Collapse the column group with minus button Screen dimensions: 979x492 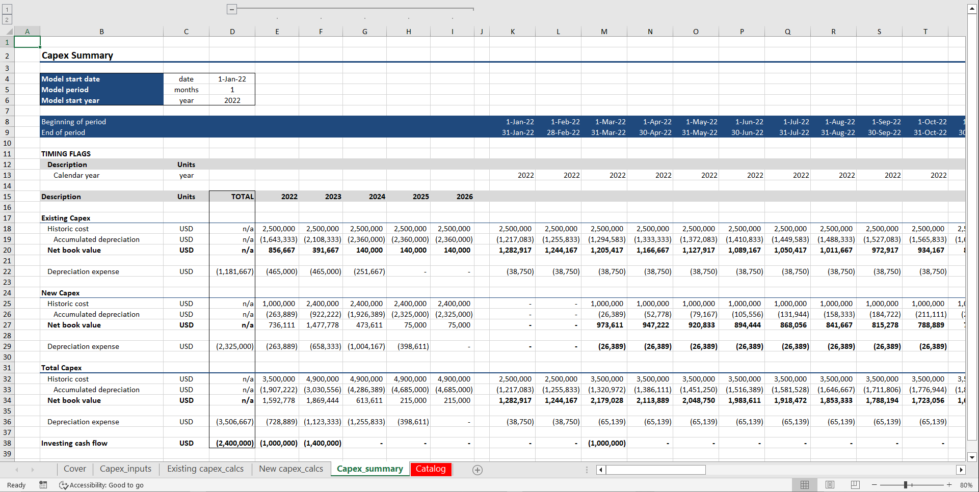click(232, 9)
